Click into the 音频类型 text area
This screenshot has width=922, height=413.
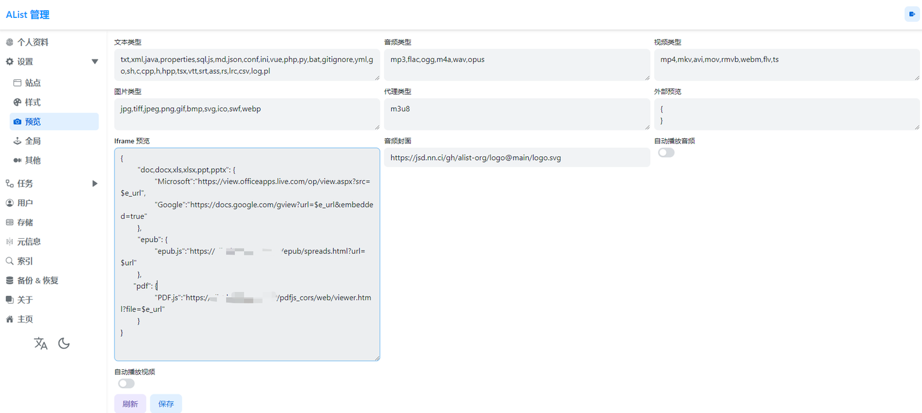click(x=517, y=65)
